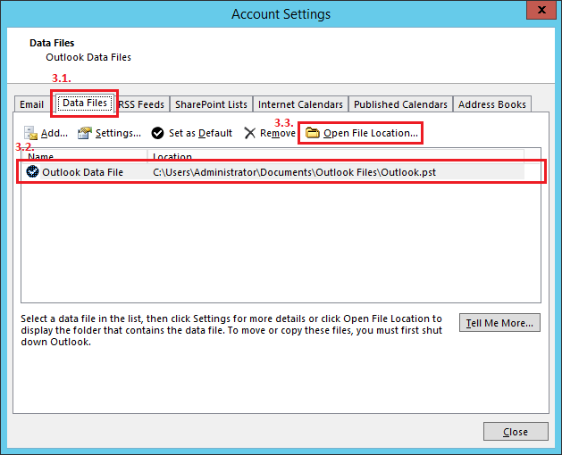Open the SharePoint Lists tab
Image resolution: width=562 pixels, height=455 pixels.
pyautogui.click(x=211, y=104)
